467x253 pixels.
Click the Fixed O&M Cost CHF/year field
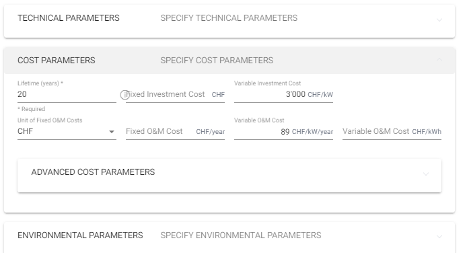[175, 131]
